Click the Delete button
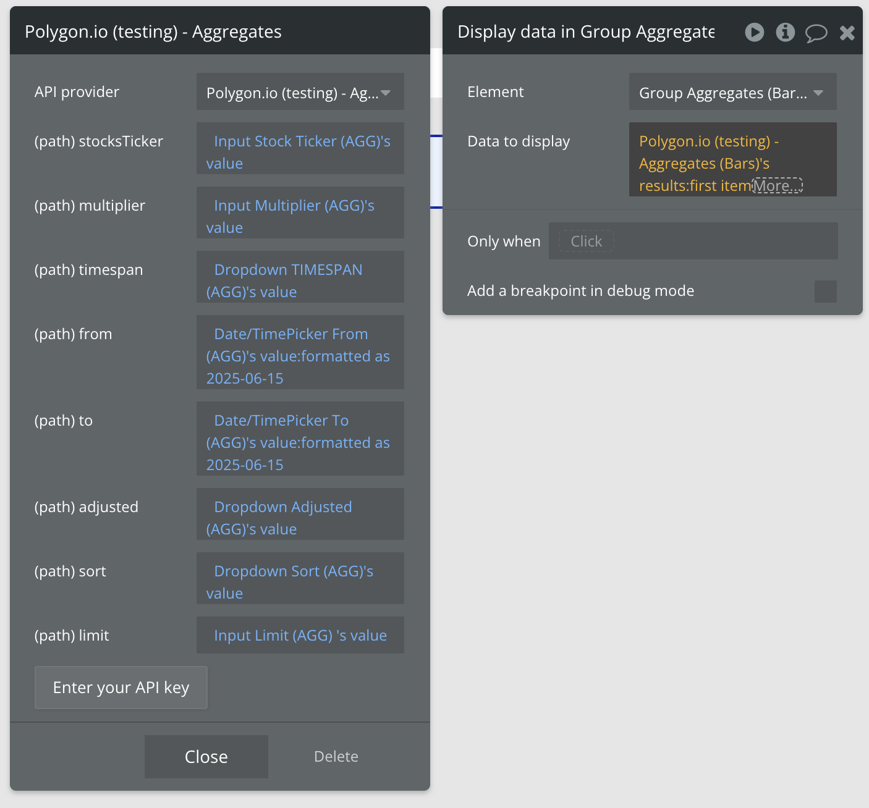 (x=336, y=757)
